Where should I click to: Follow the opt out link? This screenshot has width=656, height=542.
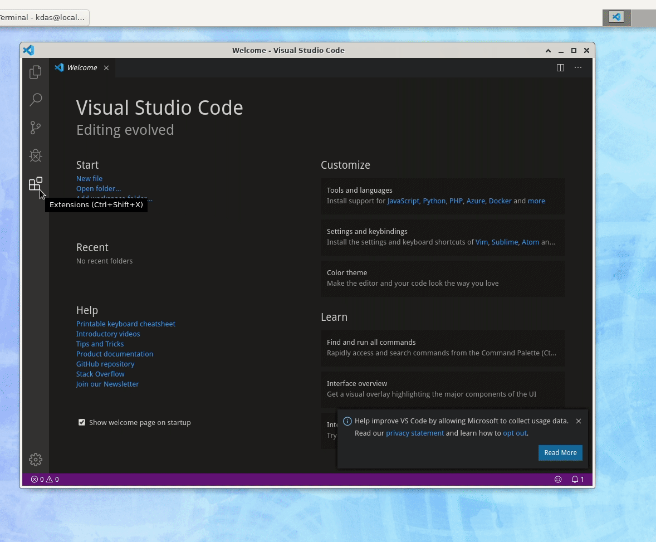coord(515,433)
